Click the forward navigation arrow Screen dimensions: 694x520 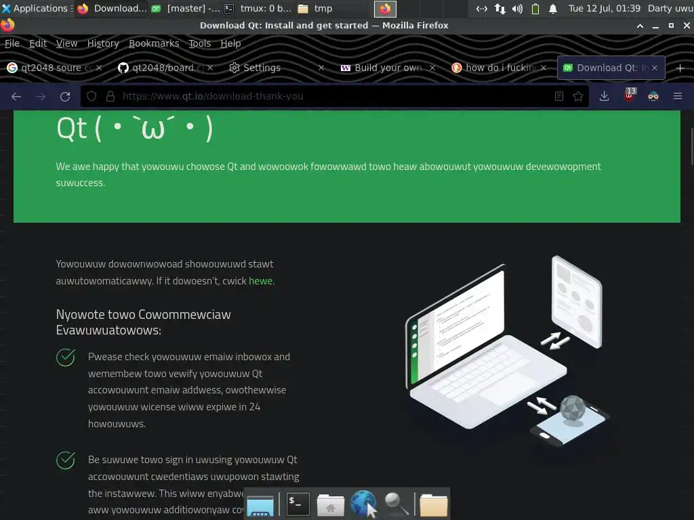coord(41,96)
